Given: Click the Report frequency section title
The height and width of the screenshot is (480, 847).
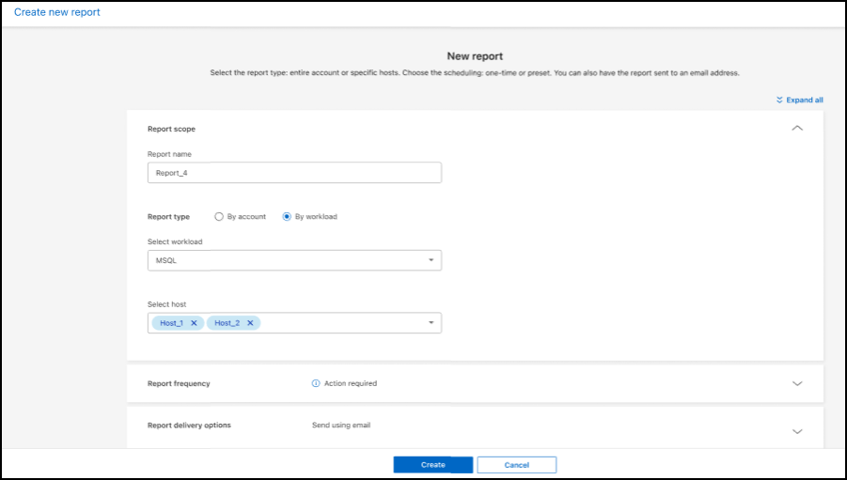Looking at the screenshot, I should click(x=179, y=383).
